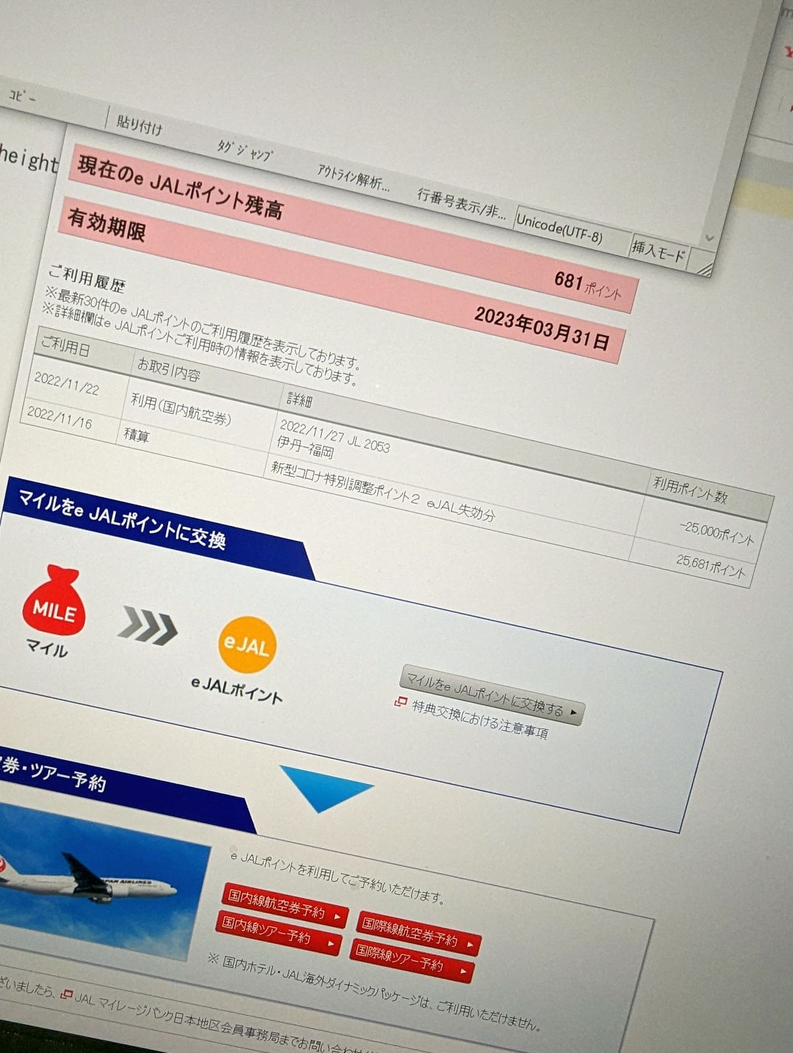Click the editor window resize grip

coord(703,267)
